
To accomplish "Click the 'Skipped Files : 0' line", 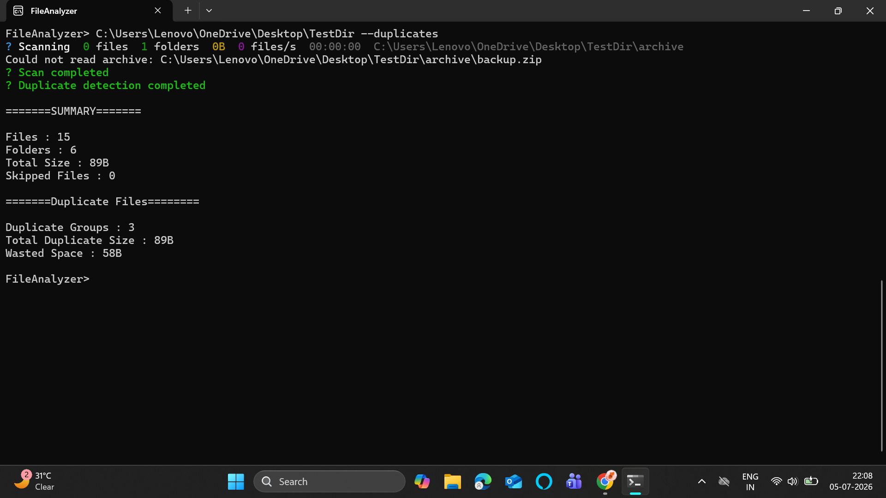I will [60, 176].
